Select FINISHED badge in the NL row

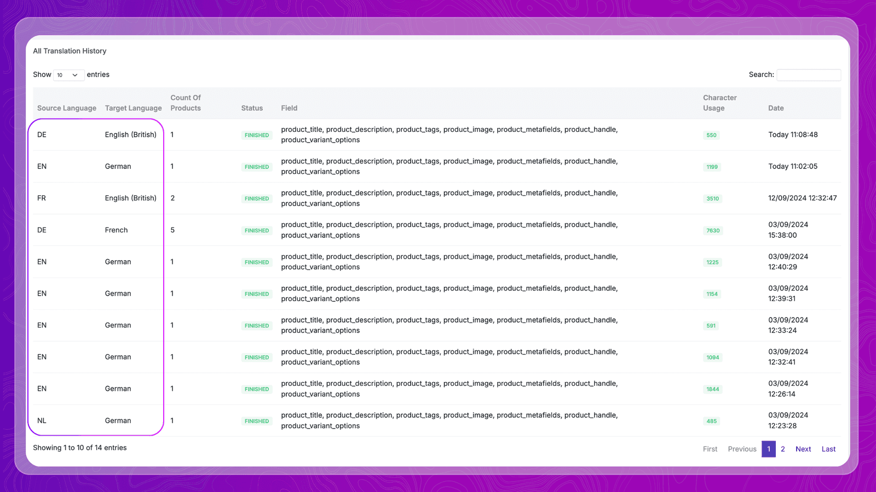click(x=257, y=421)
